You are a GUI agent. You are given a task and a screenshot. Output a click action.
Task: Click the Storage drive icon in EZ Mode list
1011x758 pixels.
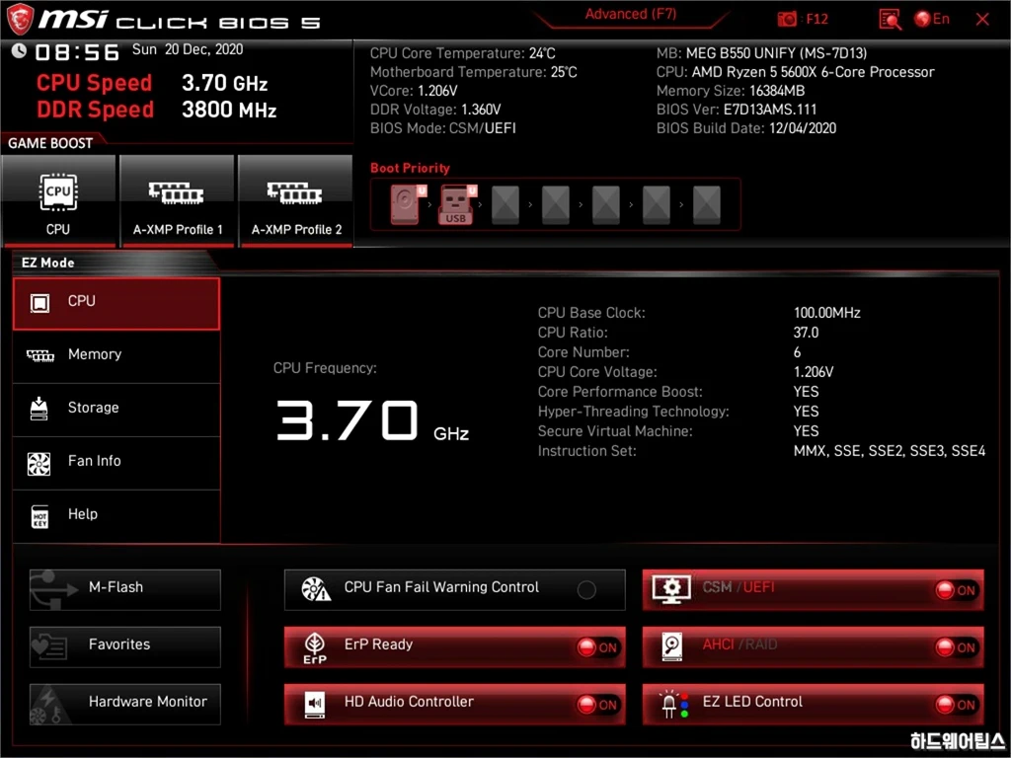tap(39, 409)
